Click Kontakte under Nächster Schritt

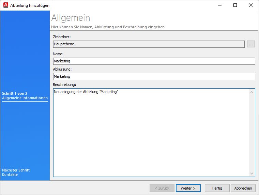(10, 175)
